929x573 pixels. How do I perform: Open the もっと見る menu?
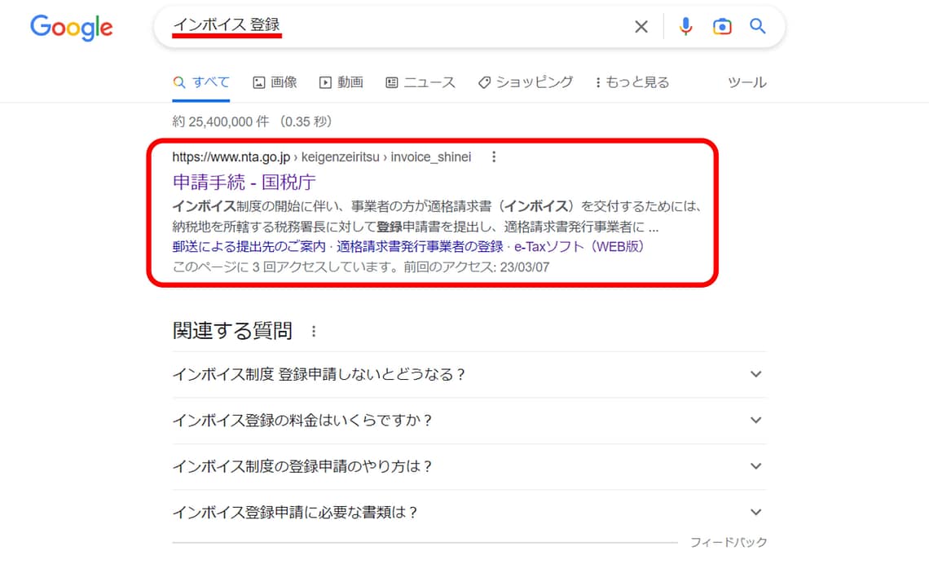coord(632,82)
